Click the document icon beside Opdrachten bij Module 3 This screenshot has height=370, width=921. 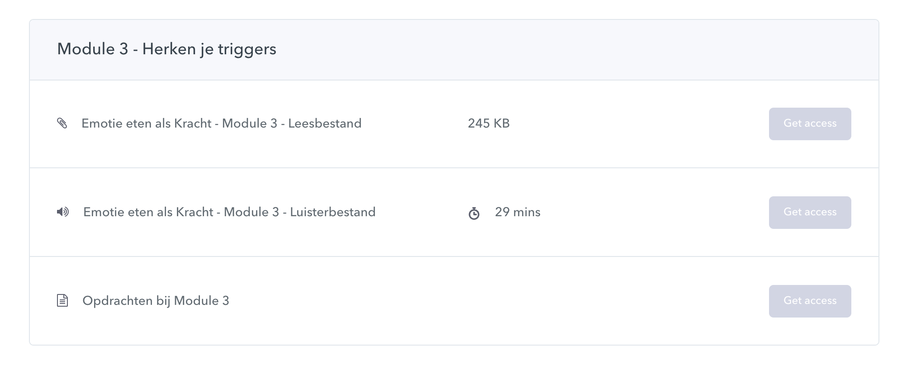tap(62, 300)
